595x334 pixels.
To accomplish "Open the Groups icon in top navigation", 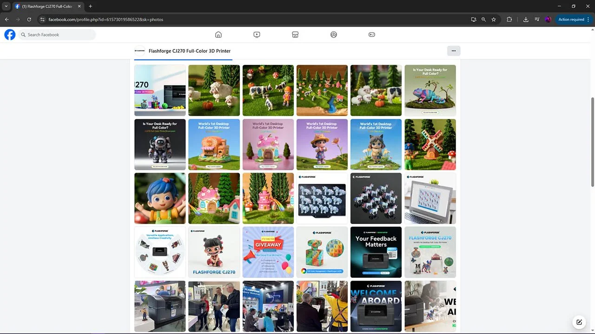I will 333,34.
